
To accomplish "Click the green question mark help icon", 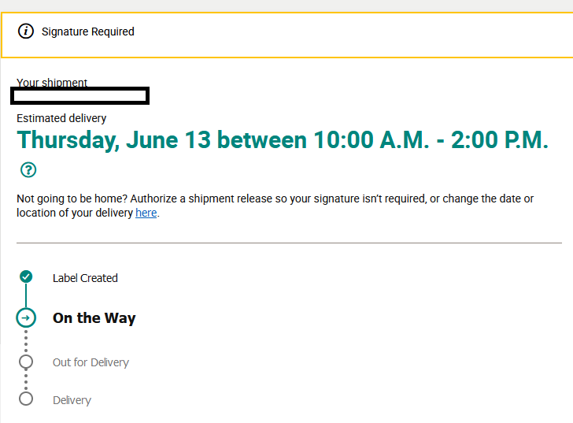I will [x=28, y=169].
